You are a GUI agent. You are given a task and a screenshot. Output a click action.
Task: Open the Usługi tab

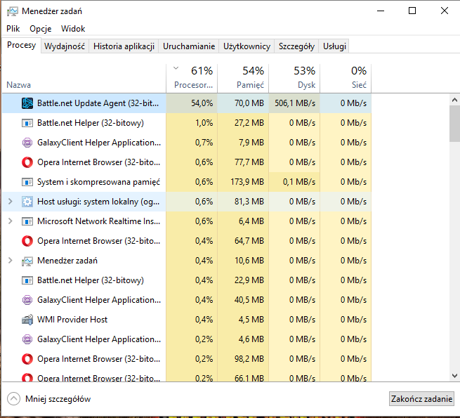(335, 46)
